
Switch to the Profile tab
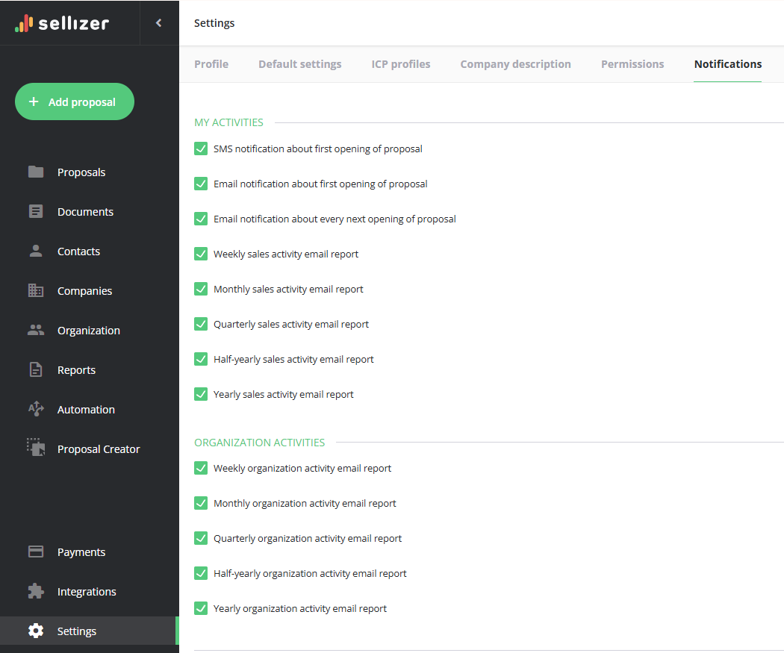(211, 64)
